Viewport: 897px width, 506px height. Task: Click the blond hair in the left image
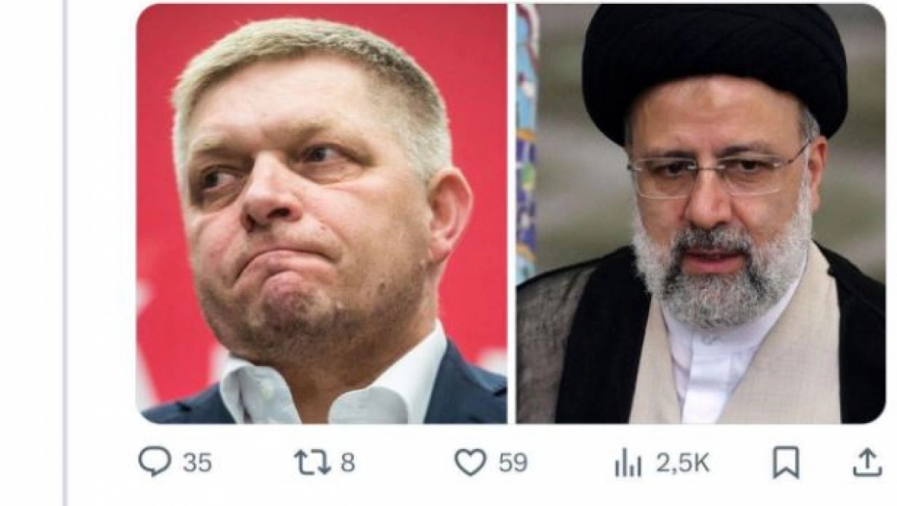click(x=309, y=63)
